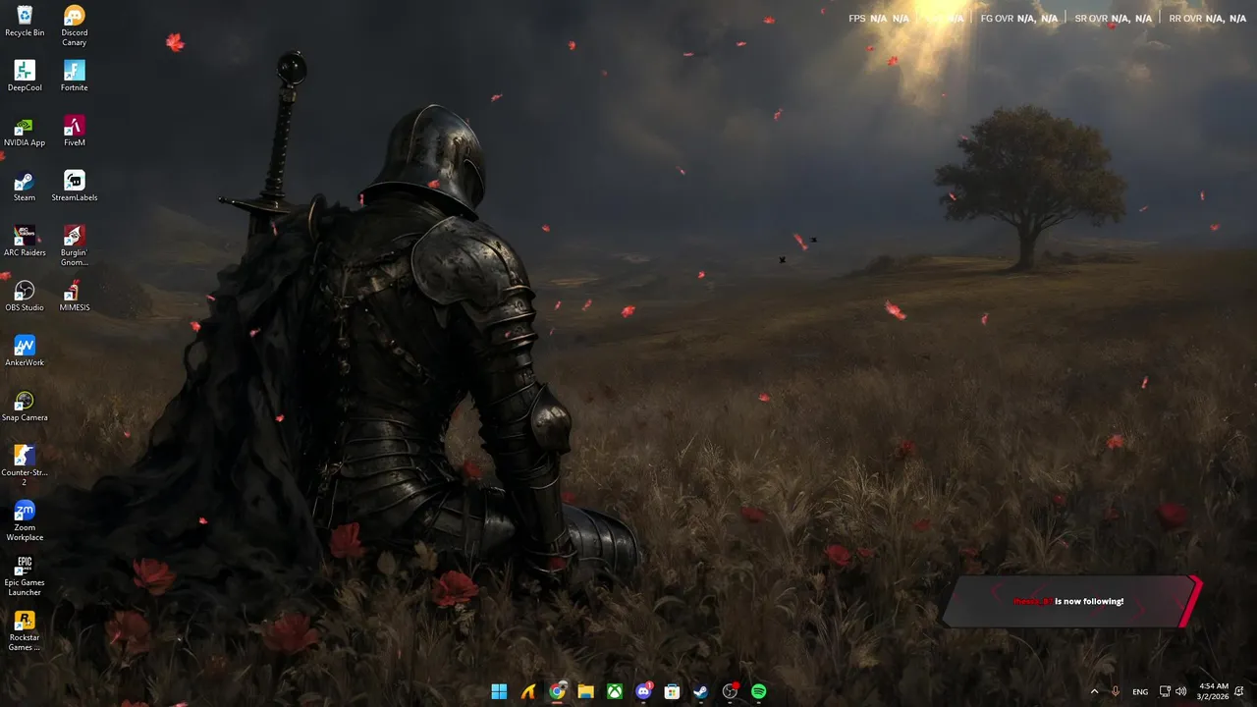Click the RR OVR overlay reading

tap(1208, 19)
